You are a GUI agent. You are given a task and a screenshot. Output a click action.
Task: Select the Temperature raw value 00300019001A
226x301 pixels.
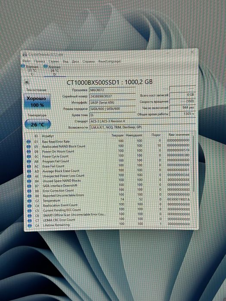click(179, 200)
